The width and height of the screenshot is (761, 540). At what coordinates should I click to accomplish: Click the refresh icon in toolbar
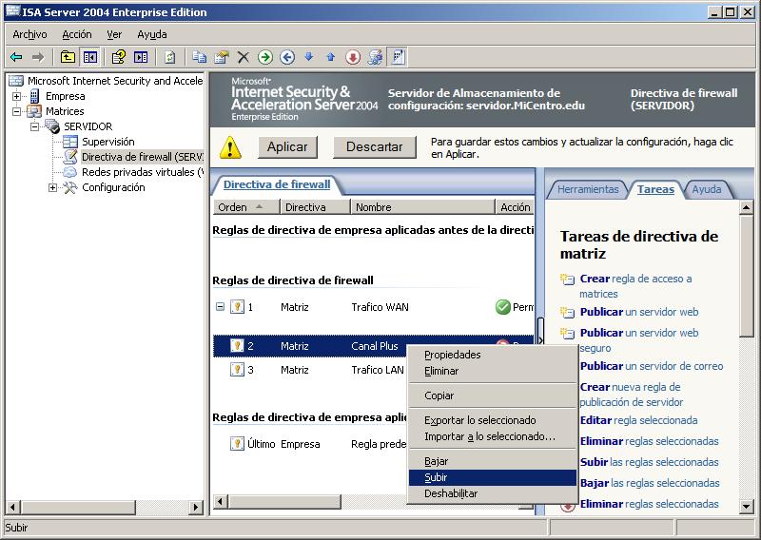(169, 57)
